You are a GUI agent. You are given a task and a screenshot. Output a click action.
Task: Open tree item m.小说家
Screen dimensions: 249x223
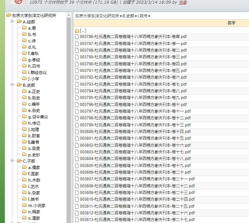(37, 206)
